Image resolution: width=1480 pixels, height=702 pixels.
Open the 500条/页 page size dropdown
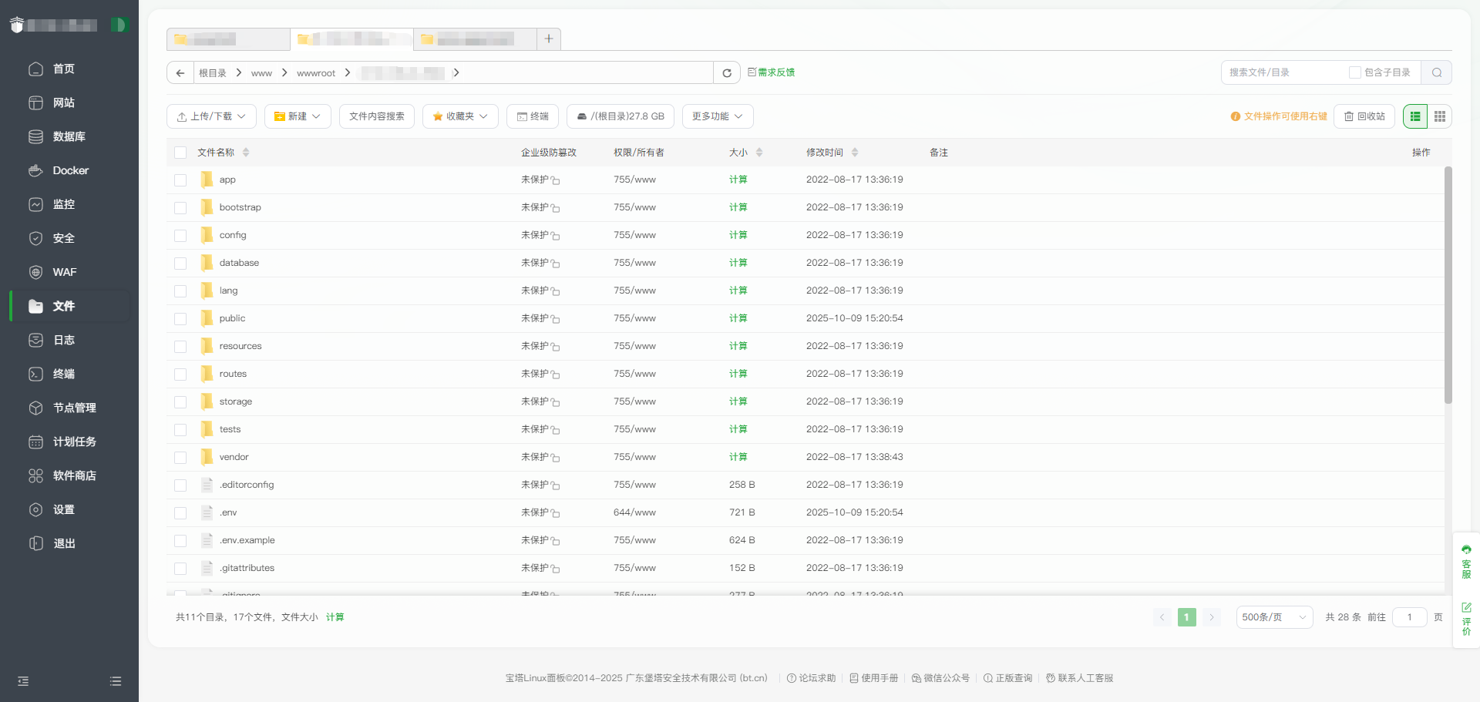[1273, 617]
